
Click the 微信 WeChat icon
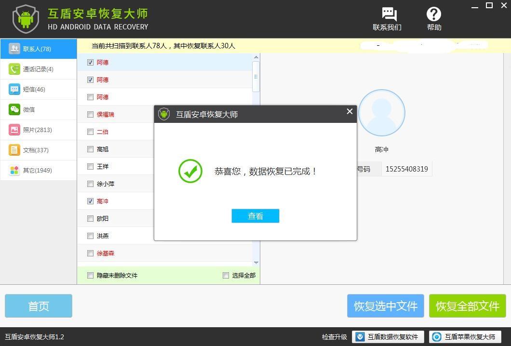click(x=14, y=109)
